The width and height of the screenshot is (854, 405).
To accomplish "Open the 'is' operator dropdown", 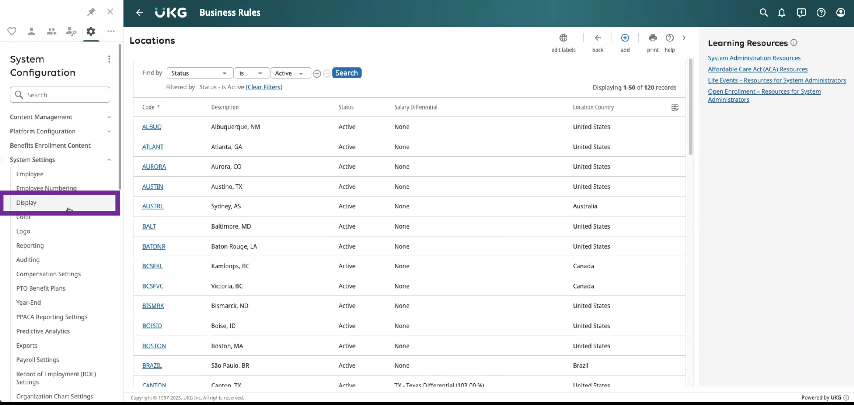I will (x=252, y=73).
